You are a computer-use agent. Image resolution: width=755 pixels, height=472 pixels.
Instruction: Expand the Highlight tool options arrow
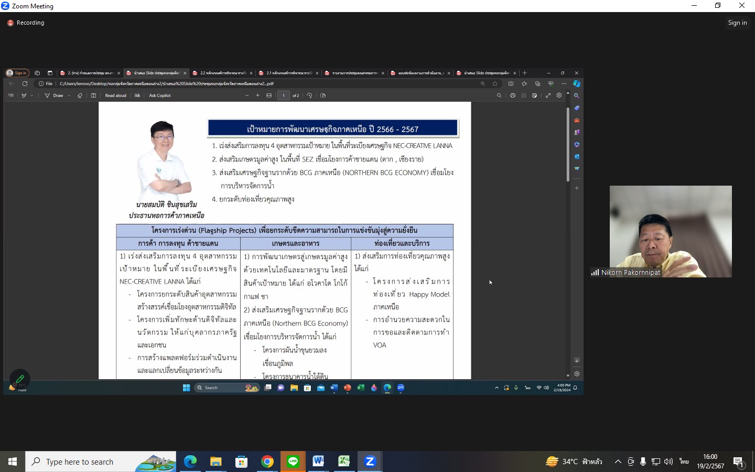pos(32,95)
